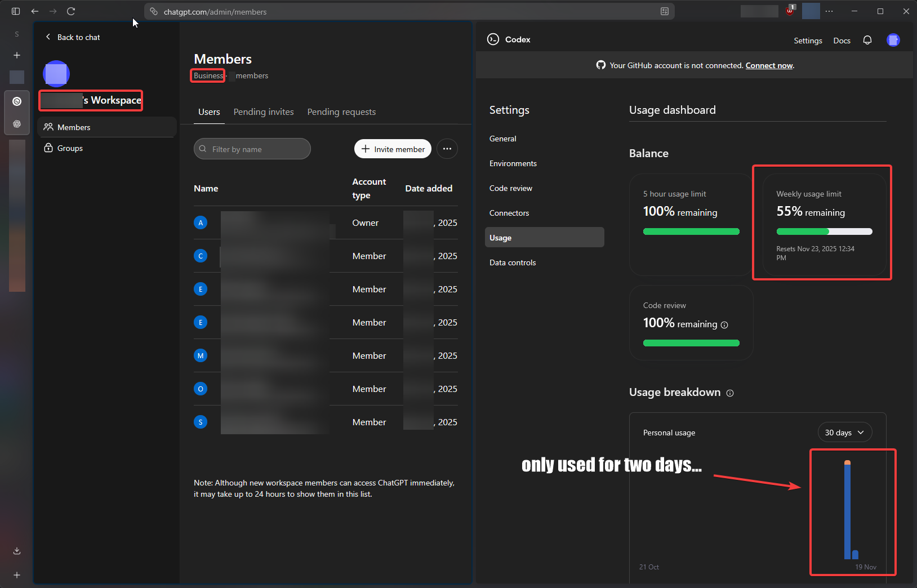Toggle the browser sidebar panel icon
Viewport: 917px width, 588px height.
[16, 11]
